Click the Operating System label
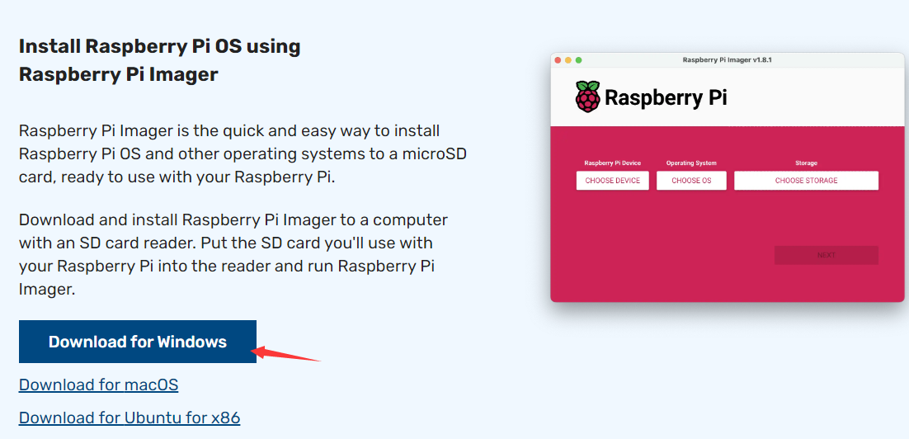This screenshot has height=439, width=909. click(691, 163)
